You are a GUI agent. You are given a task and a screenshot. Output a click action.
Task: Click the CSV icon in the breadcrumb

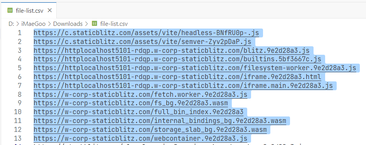point(94,24)
